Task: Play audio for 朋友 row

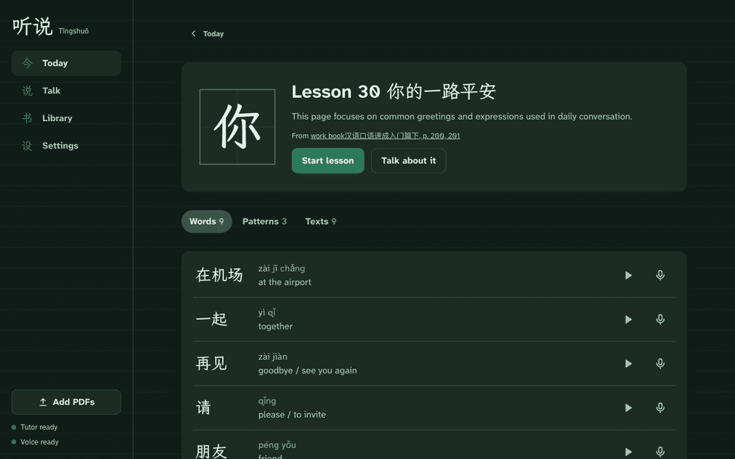Action: [x=628, y=452]
